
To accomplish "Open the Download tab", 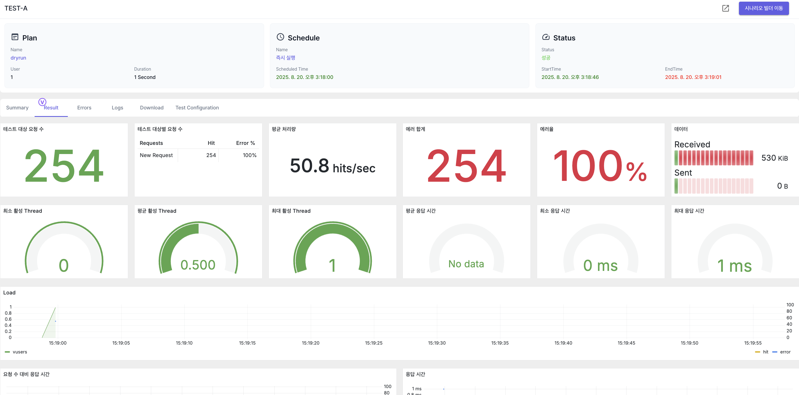I will click(152, 108).
